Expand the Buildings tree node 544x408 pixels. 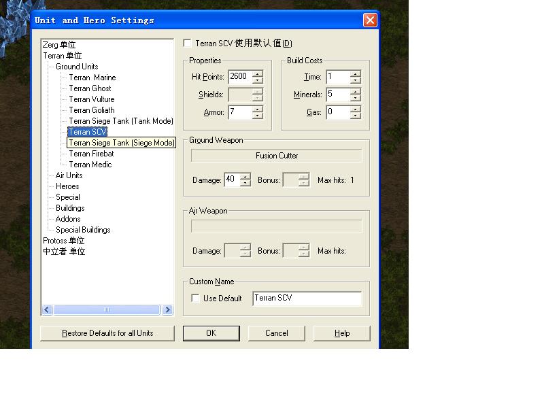(x=70, y=208)
